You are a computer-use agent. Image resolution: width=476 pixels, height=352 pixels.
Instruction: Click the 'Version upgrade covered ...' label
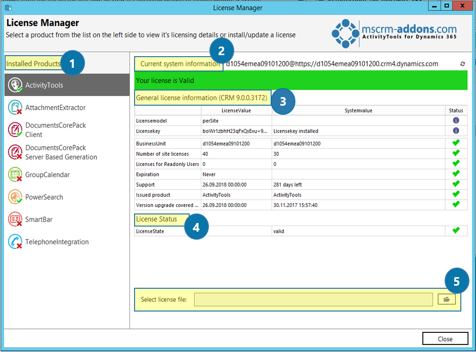(167, 205)
